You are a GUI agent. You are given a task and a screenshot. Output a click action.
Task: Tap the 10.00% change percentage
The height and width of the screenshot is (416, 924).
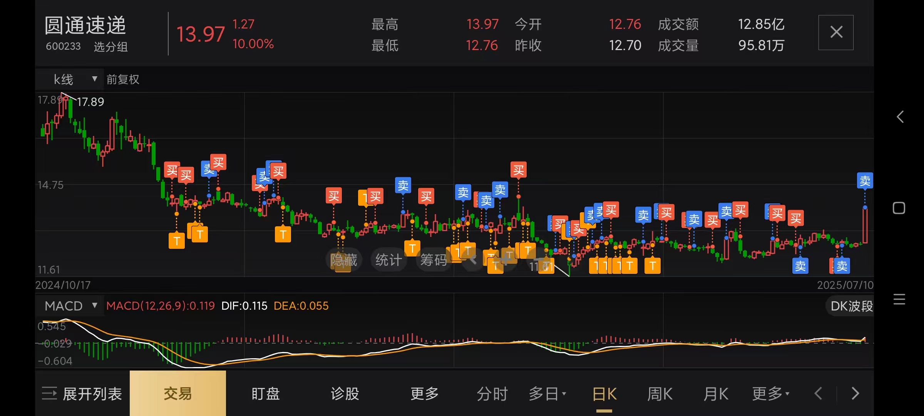[x=253, y=44]
